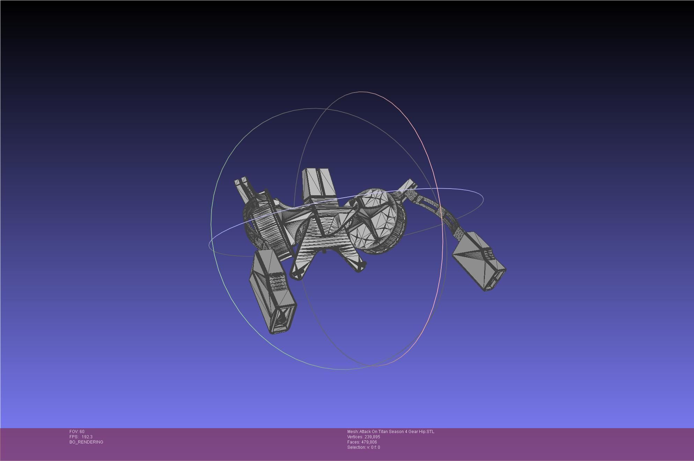Click the Faces: 479,806 count
The height and width of the screenshot is (461, 694).
click(x=362, y=442)
